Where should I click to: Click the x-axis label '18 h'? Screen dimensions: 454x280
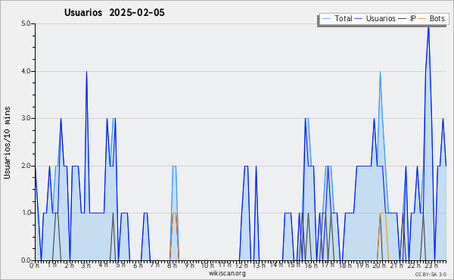(x=345, y=266)
